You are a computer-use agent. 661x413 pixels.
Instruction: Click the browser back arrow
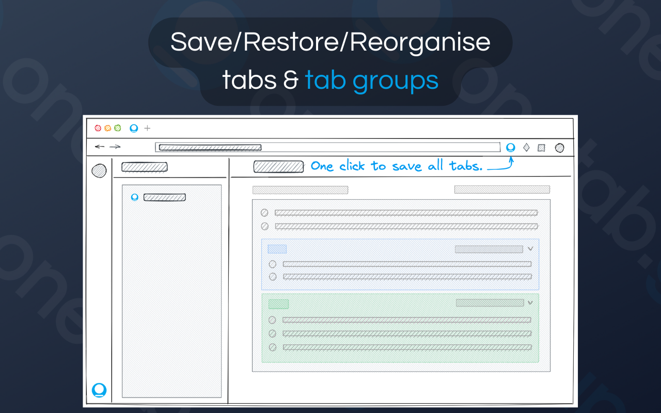pos(100,147)
